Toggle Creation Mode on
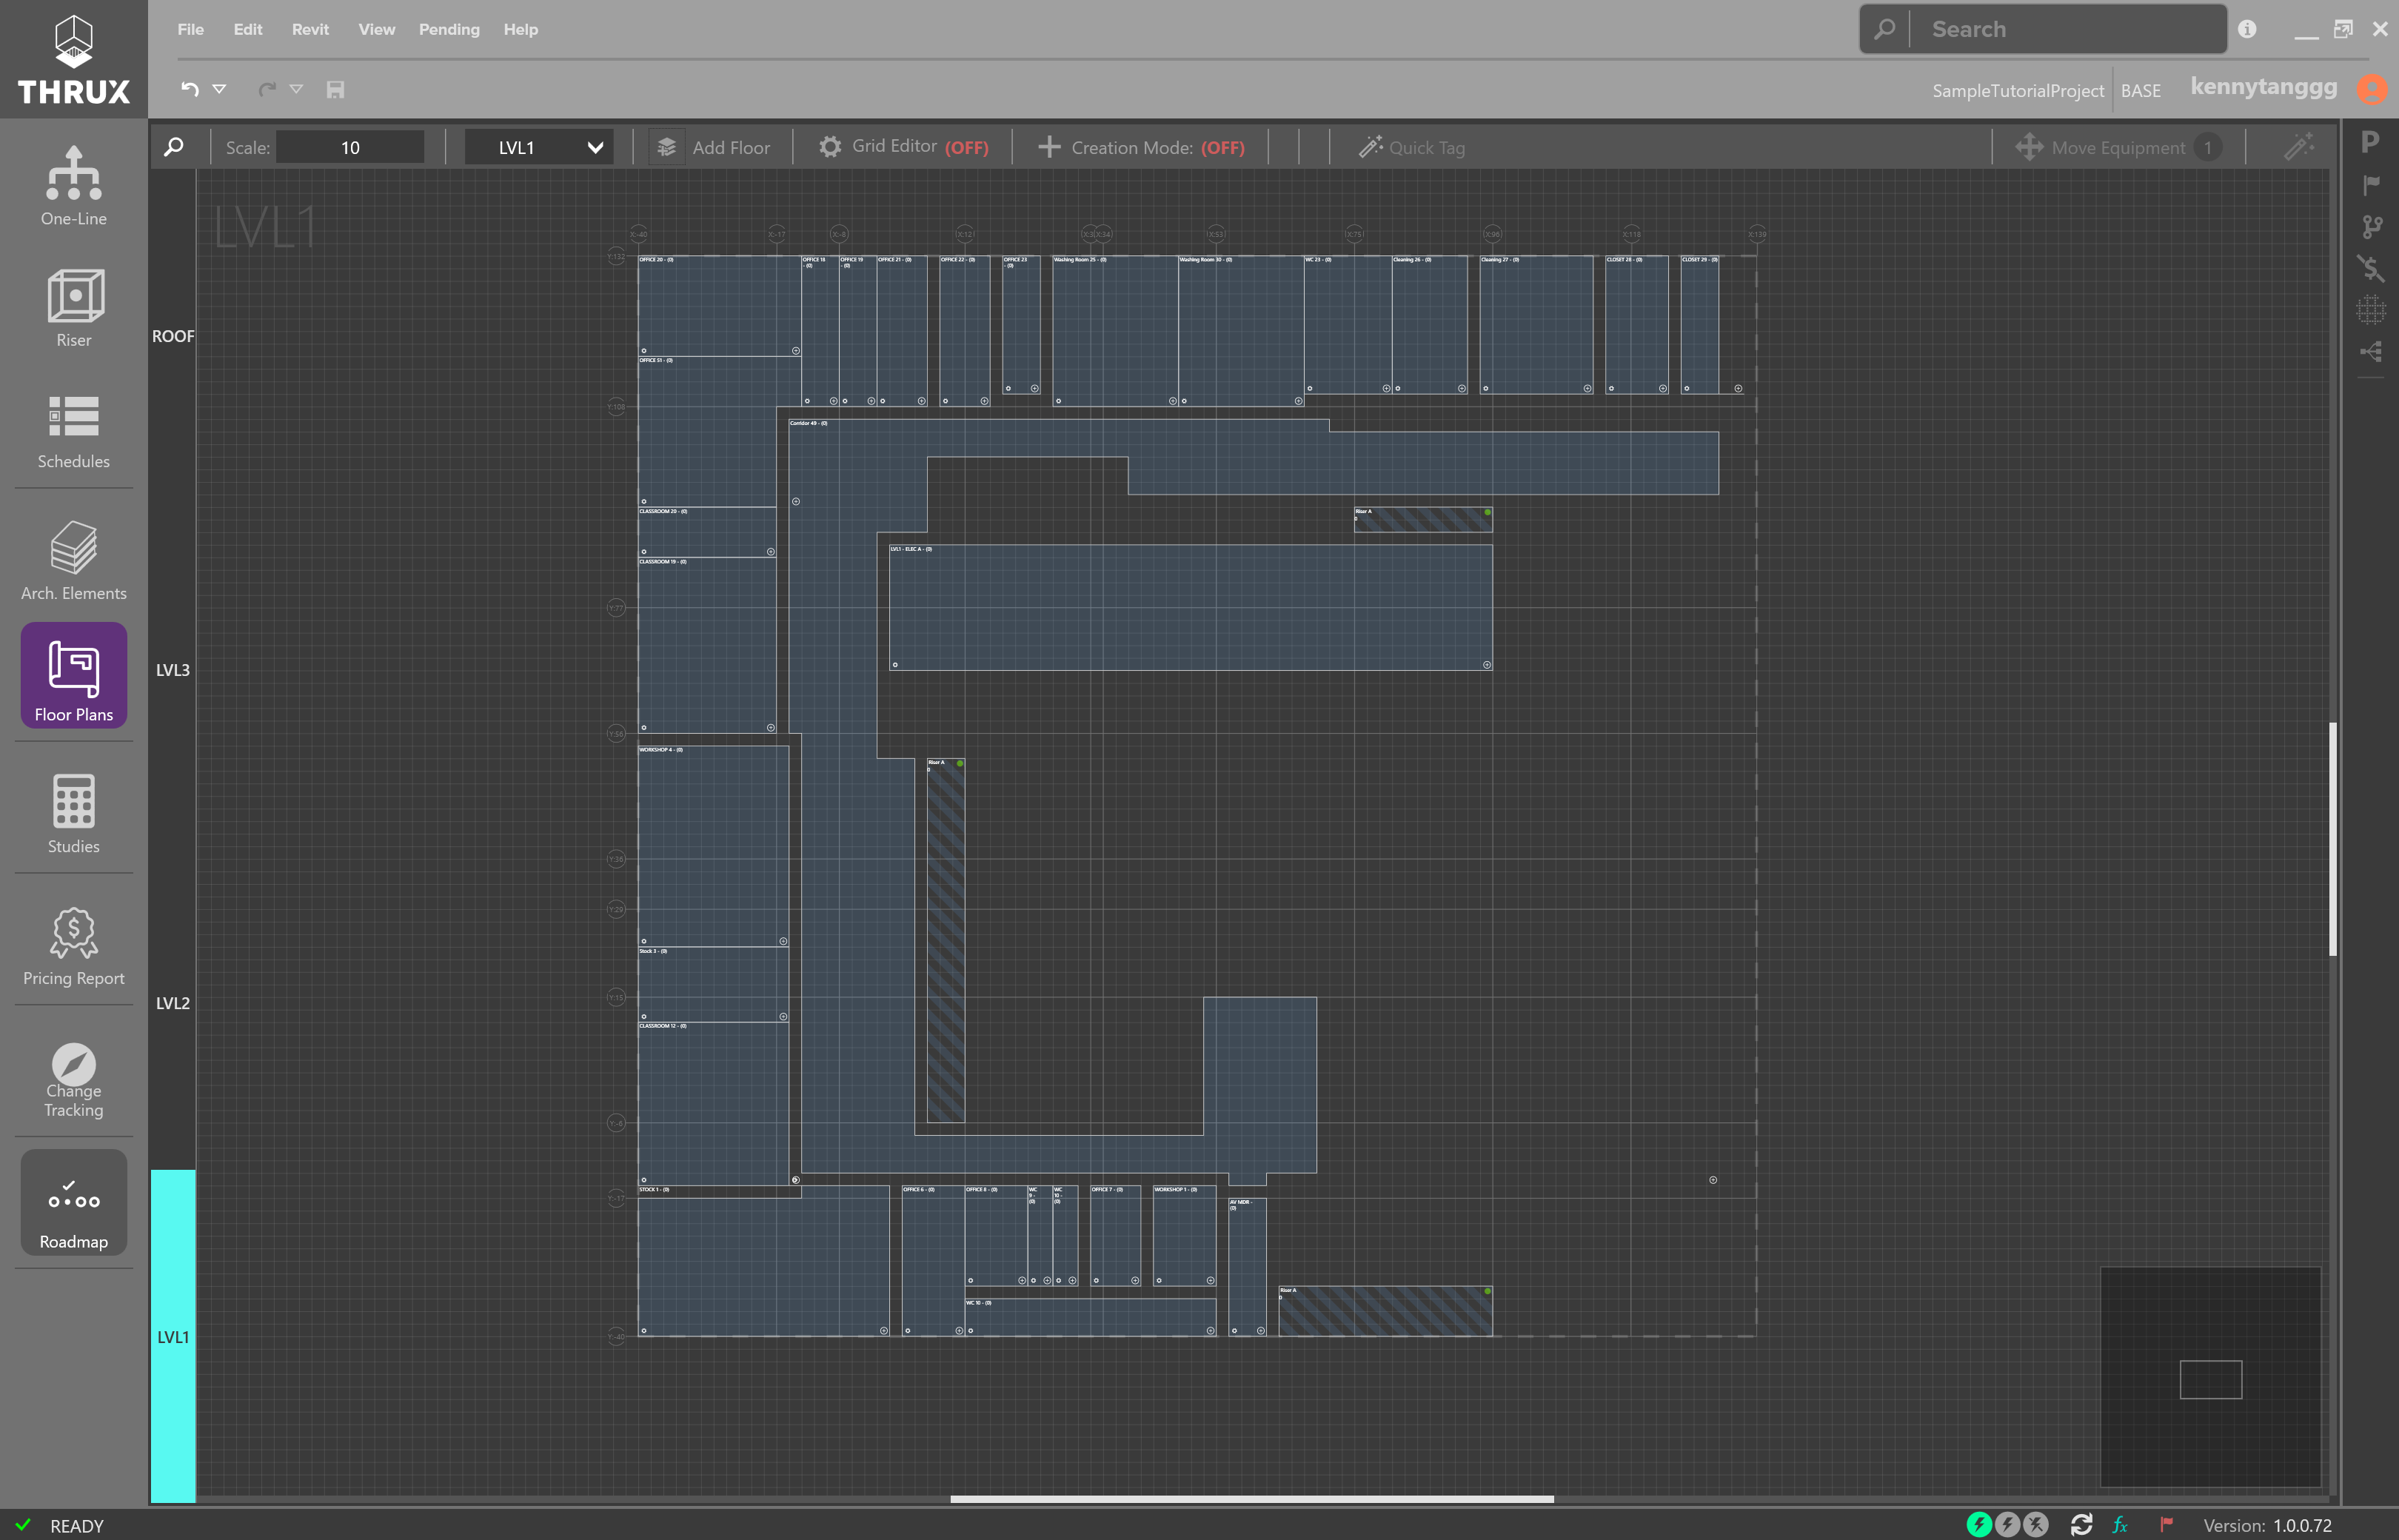 pos(1141,147)
